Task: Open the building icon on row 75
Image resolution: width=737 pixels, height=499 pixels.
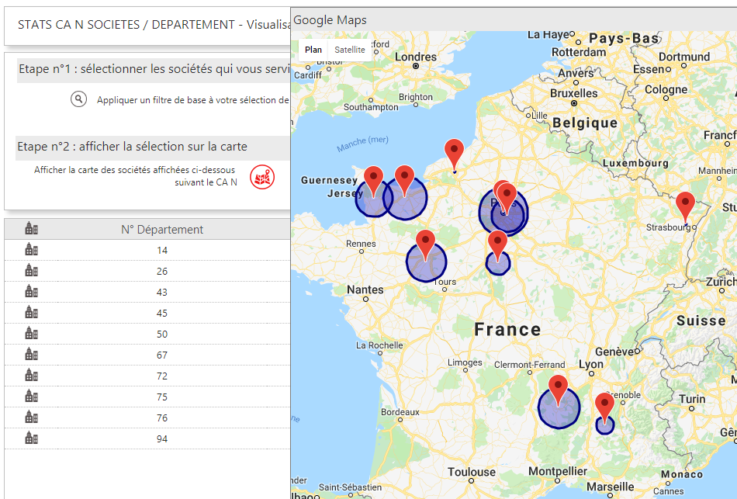Action: coord(32,397)
